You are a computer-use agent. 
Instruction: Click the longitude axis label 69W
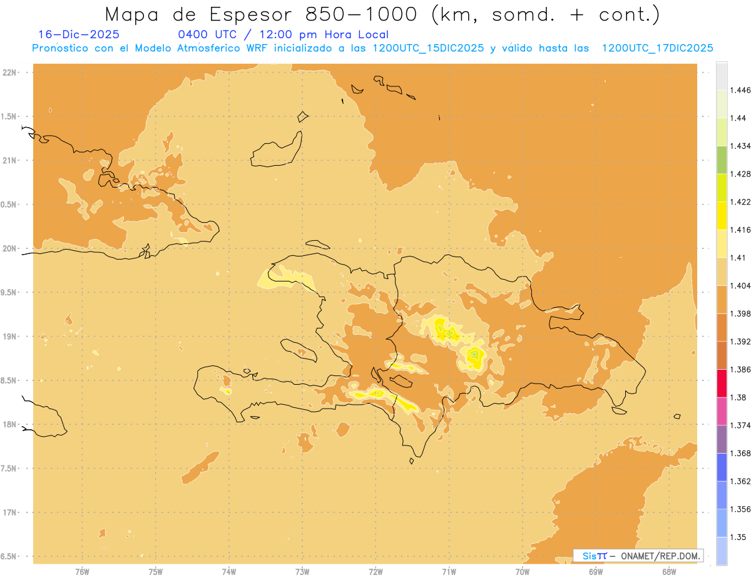(x=596, y=572)
